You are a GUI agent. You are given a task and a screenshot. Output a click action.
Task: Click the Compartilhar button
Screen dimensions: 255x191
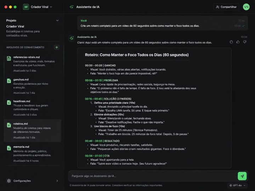click(x=226, y=7)
